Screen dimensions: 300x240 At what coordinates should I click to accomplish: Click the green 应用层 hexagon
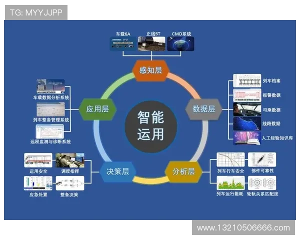97,109
